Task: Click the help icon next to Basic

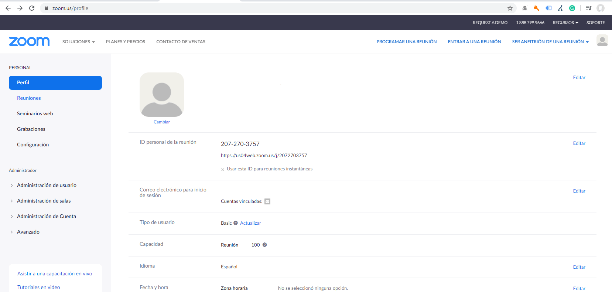Action: [x=236, y=223]
